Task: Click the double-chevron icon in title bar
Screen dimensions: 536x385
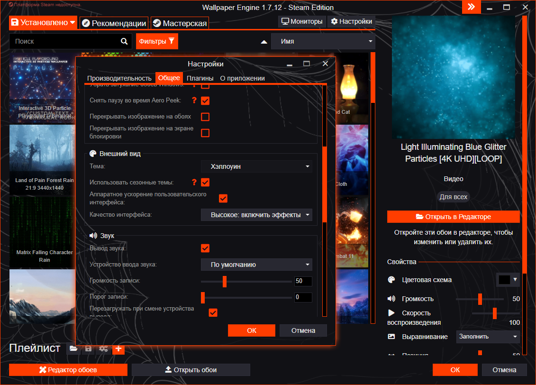Action: [x=471, y=7]
